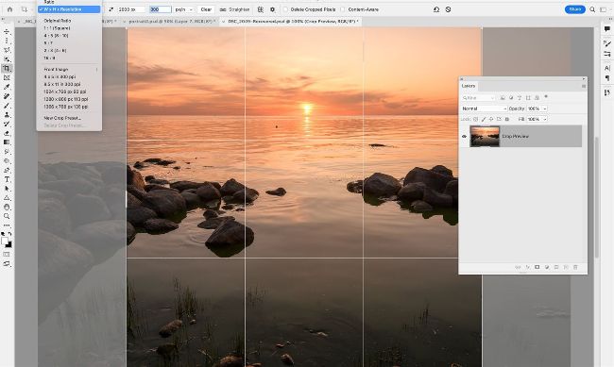
Task: Click the Clear button
Action: tap(206, 9)
